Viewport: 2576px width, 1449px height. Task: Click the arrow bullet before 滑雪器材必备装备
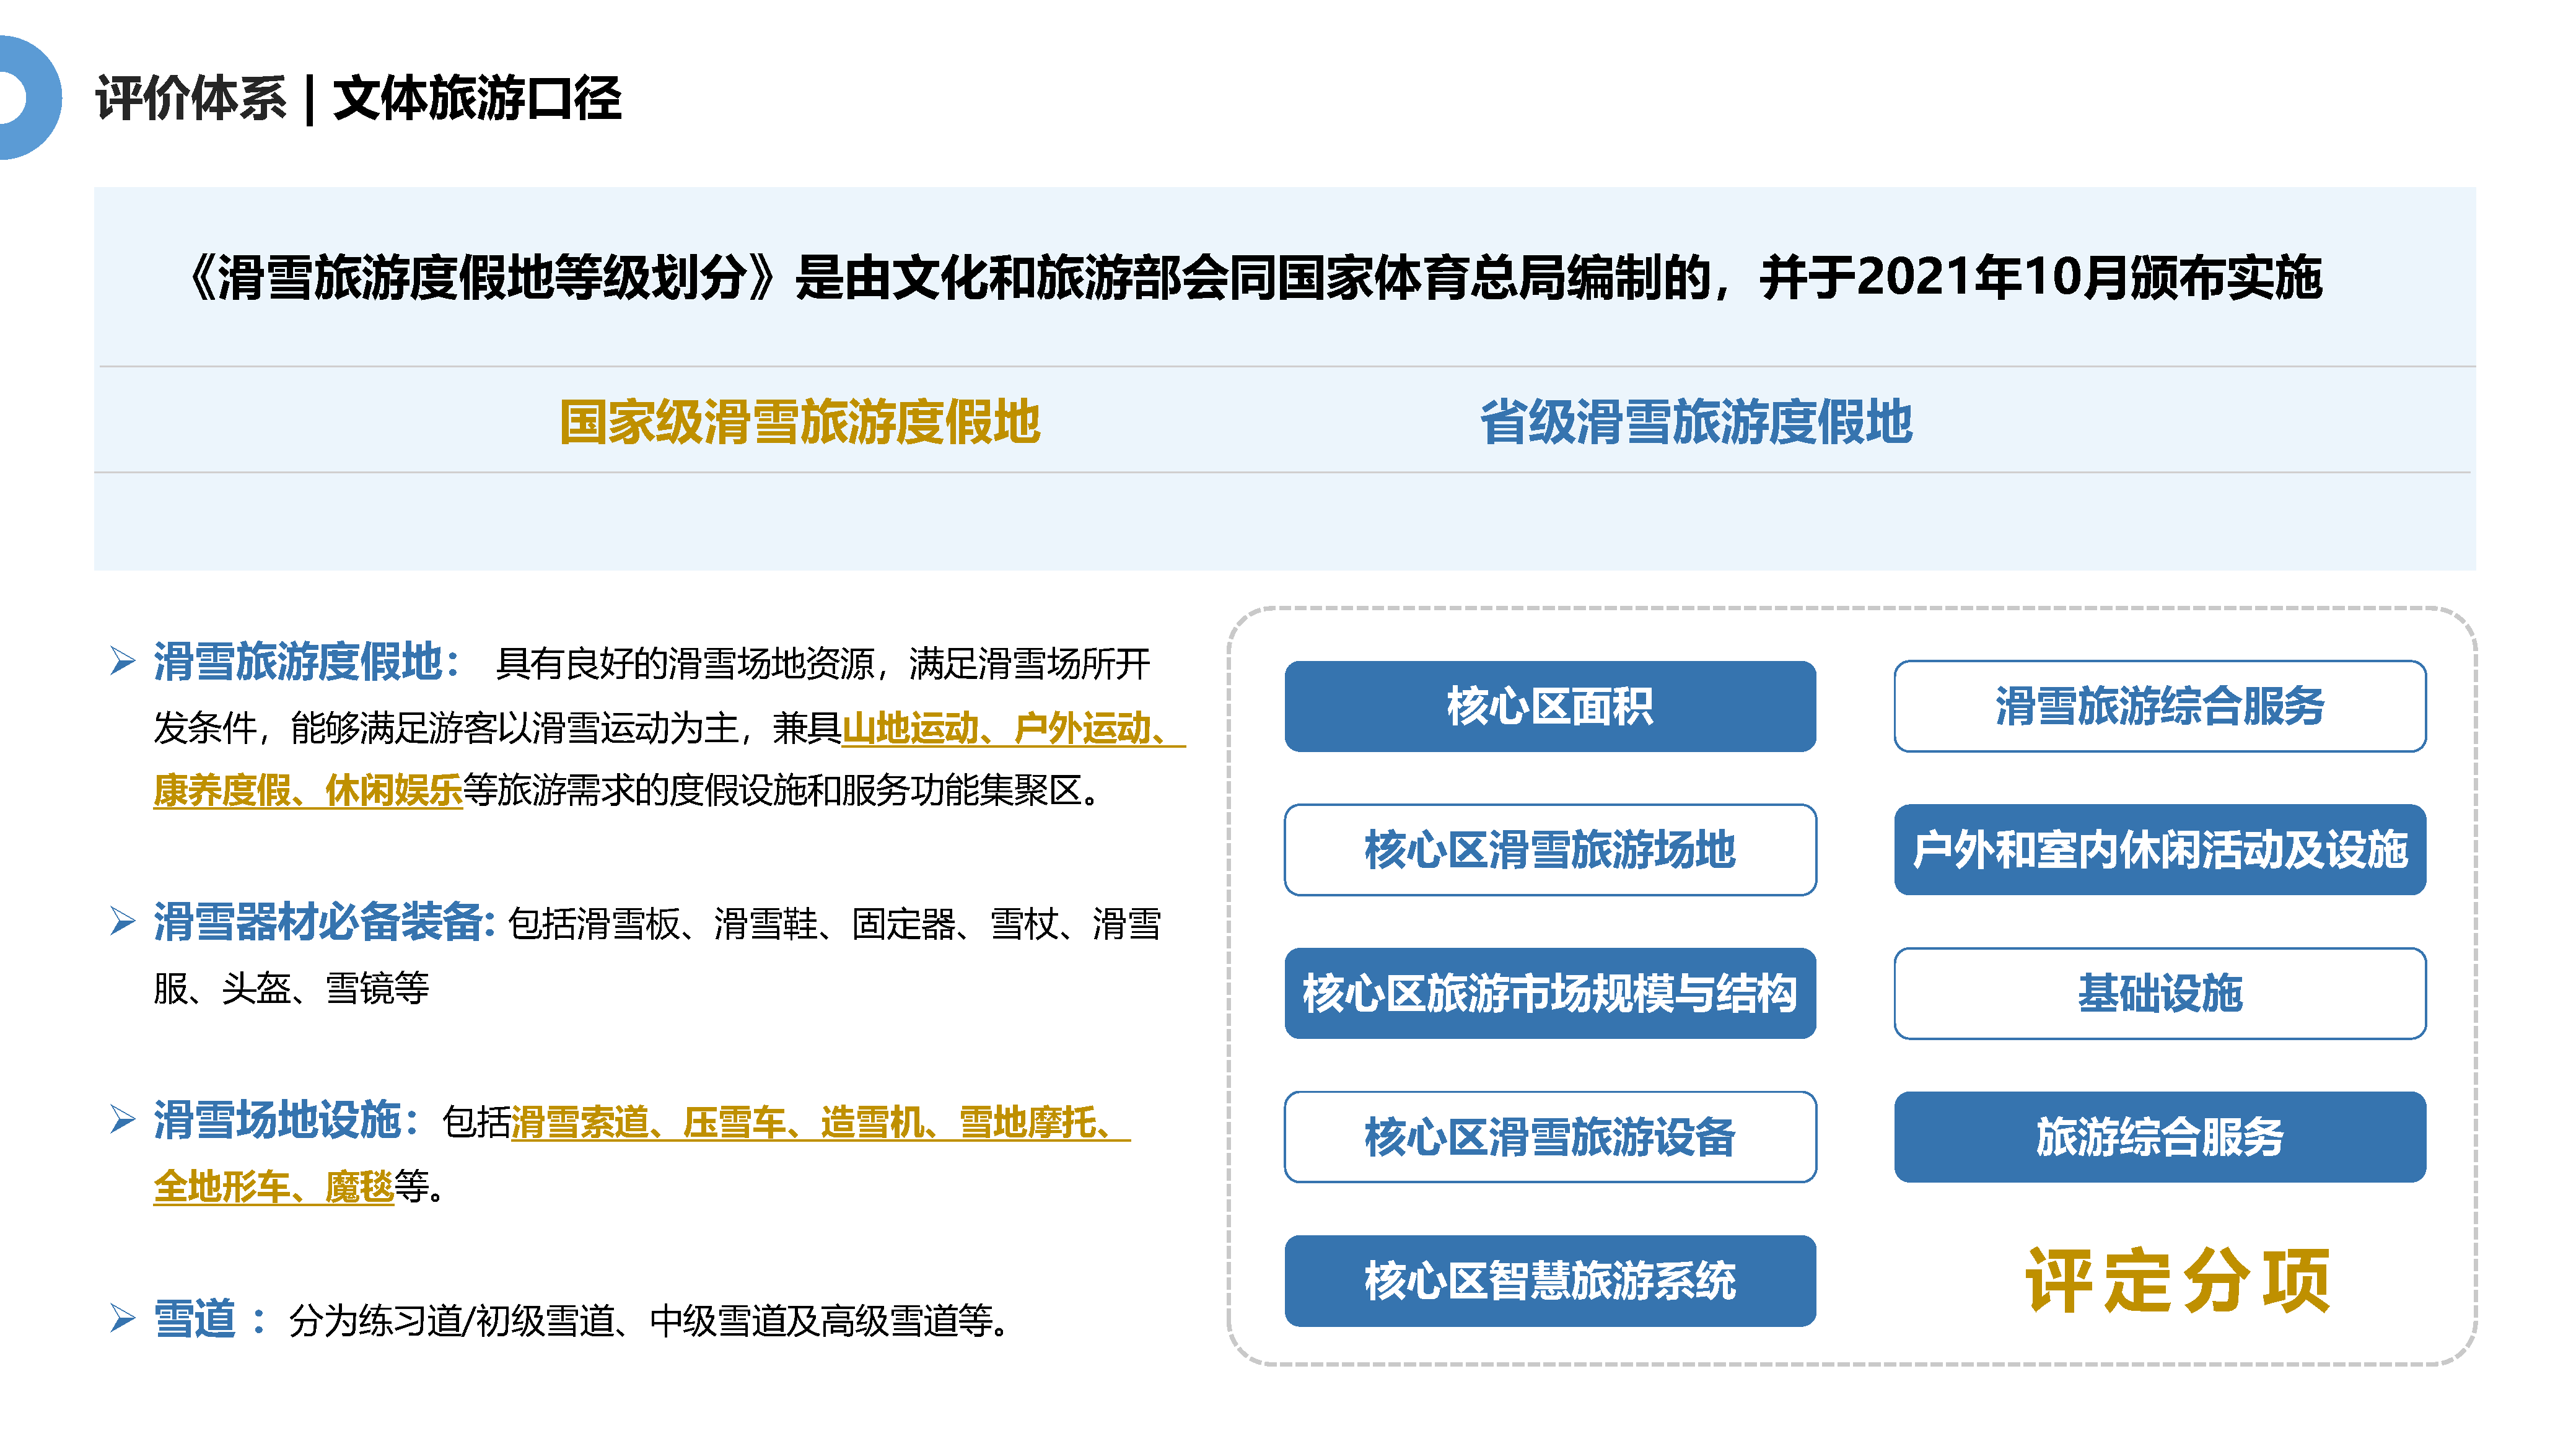click(x=122, y=921)
